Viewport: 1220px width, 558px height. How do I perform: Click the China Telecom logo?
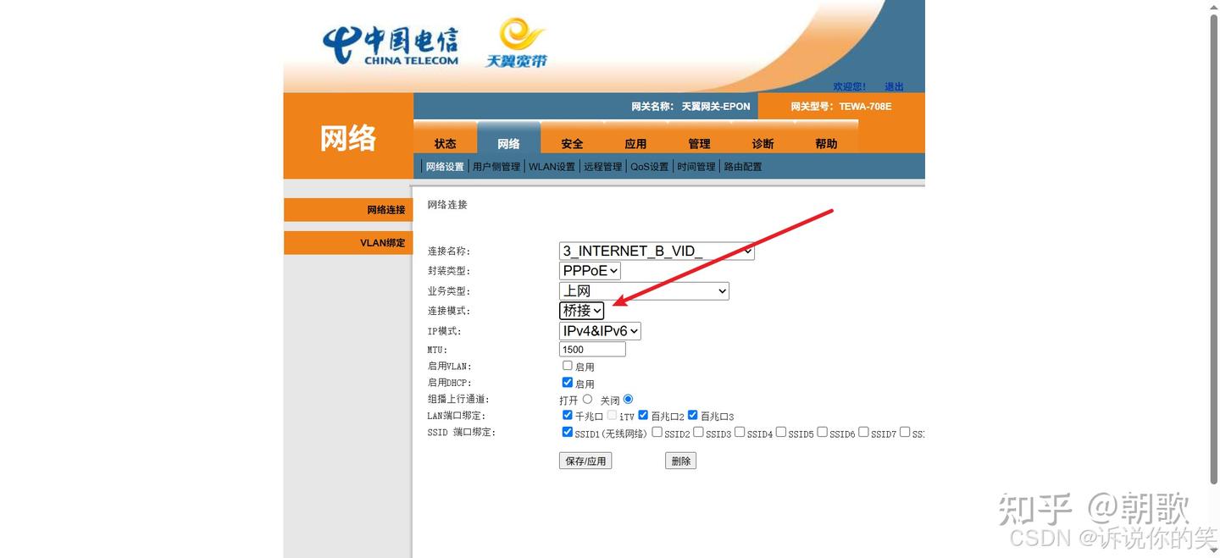pyautogui.click(x=391, y=43)
